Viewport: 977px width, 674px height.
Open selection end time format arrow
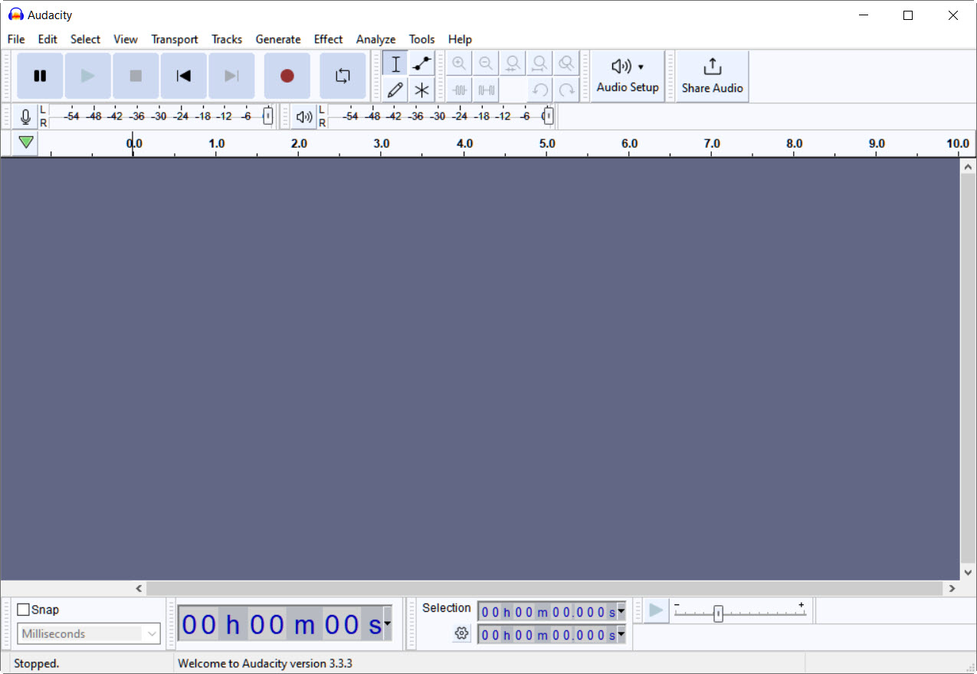click(621, 635)
